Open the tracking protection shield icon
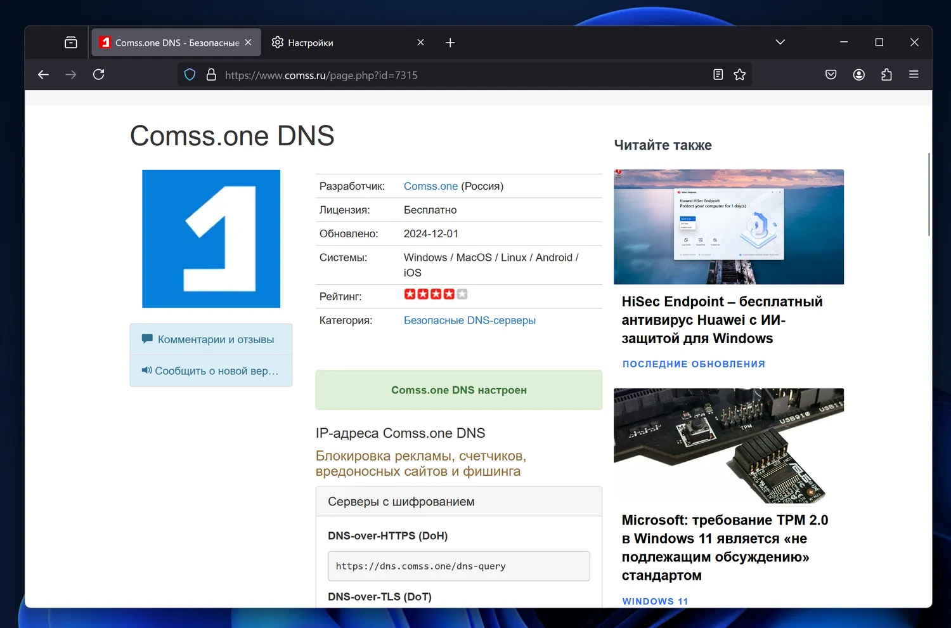 [190, 75]
